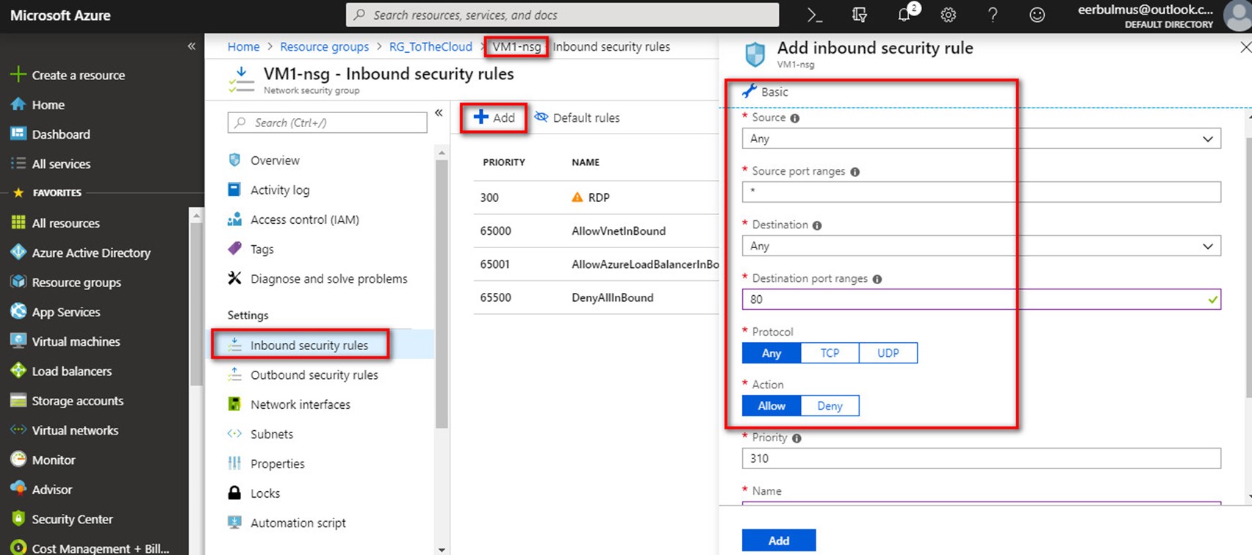This screenshot has height=555, width=1252.
Task: Open Overview in the NSG menu
Action: pos(275,160)
